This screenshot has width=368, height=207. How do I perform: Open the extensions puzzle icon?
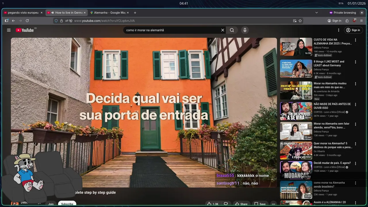tap(347, 21)
